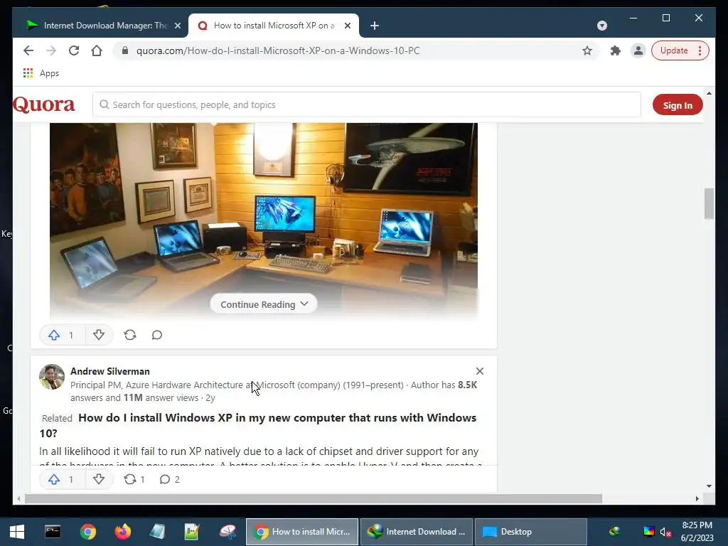Share the first answer via reshare icon
The height and width of the screenshot is (546, 728).
click(130, 335)
